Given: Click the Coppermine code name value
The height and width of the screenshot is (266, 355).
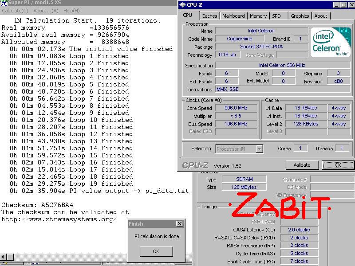Looking at the screenshot, I should (240, 39).
